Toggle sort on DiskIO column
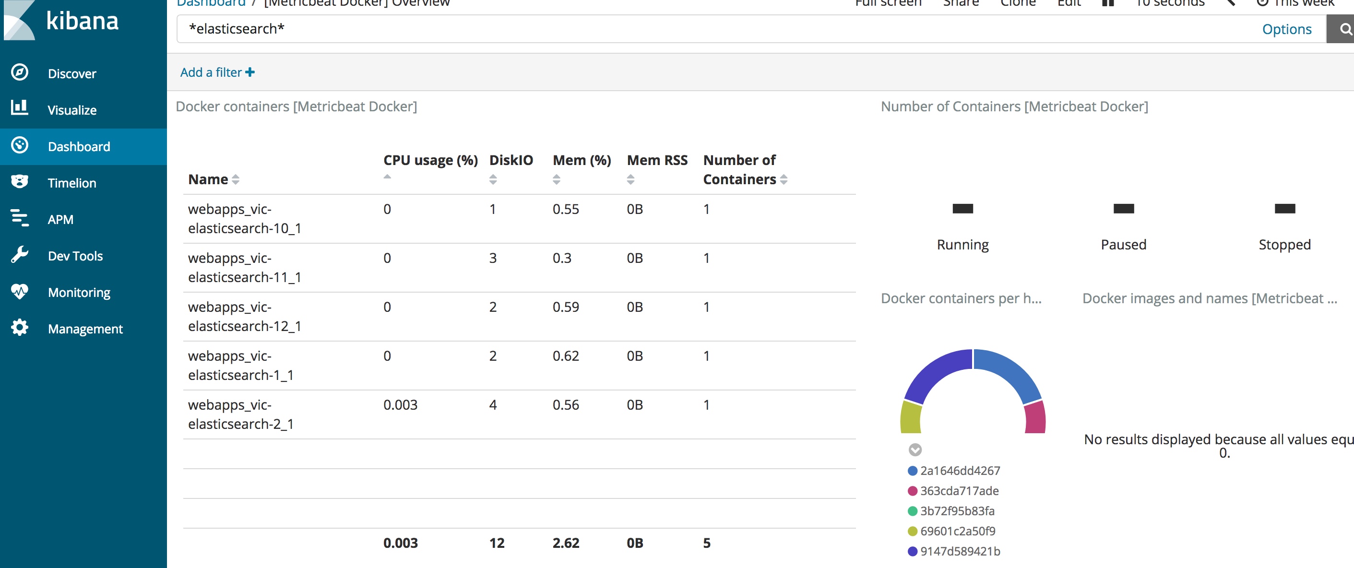 [x=492, y=180]
